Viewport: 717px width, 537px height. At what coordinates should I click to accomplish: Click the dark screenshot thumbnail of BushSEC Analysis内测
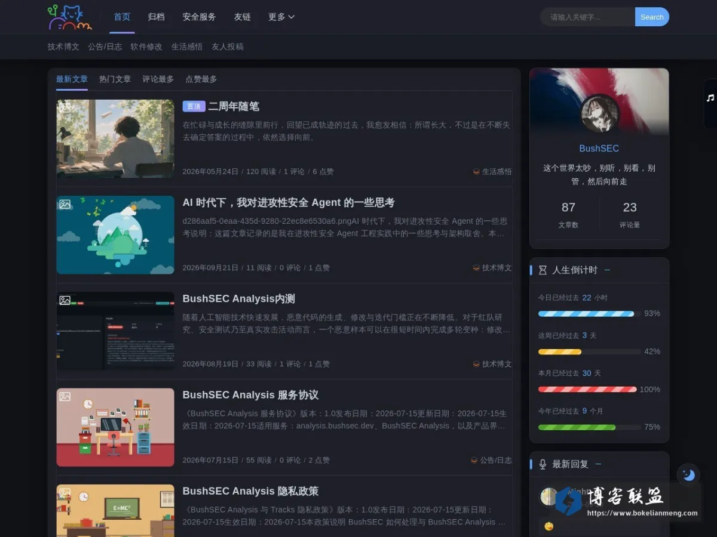pos(115,331)
